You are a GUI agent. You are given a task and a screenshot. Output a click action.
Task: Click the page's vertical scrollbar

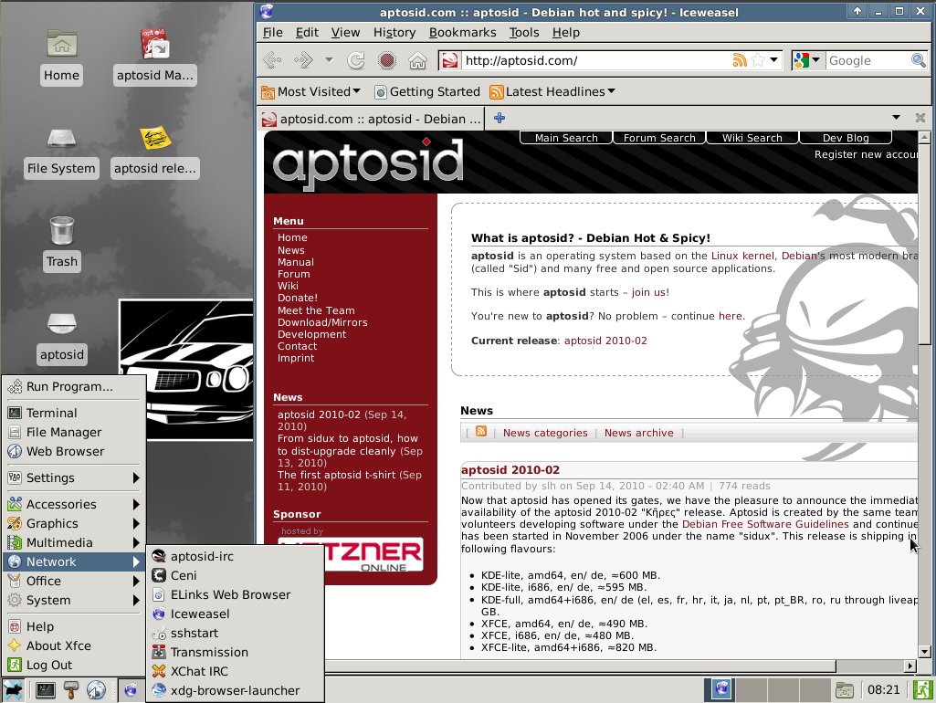[x=924, y=394]
